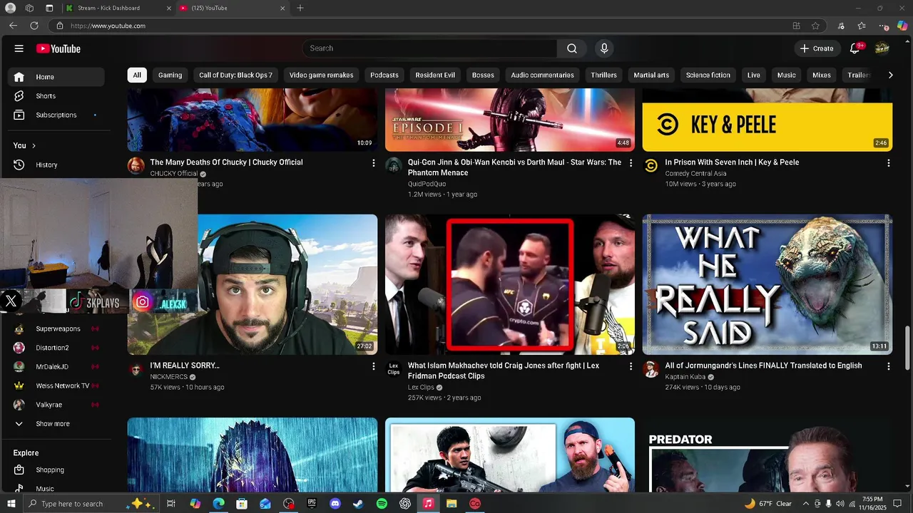Open options for In Prison With Seven Inch
This screenshot has width=913, height=513.
click(x=888, y=163)
